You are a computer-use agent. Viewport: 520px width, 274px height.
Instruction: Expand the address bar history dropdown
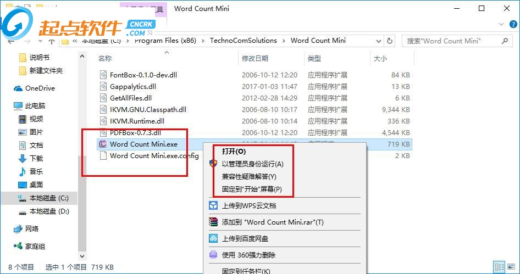[x=378, y=41]
